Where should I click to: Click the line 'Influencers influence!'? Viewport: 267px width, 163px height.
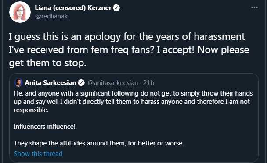(45, 127)
